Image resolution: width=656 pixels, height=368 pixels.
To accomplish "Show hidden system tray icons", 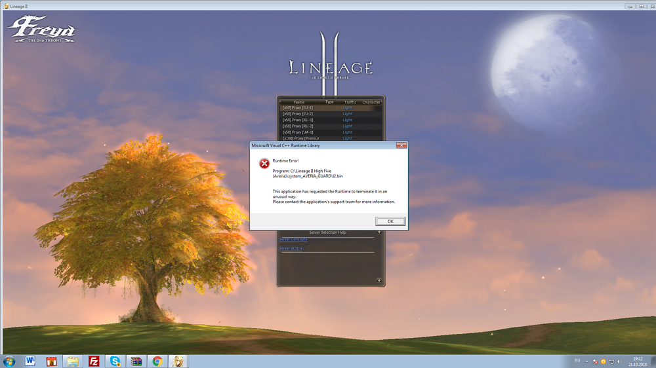I will point(586,361).
